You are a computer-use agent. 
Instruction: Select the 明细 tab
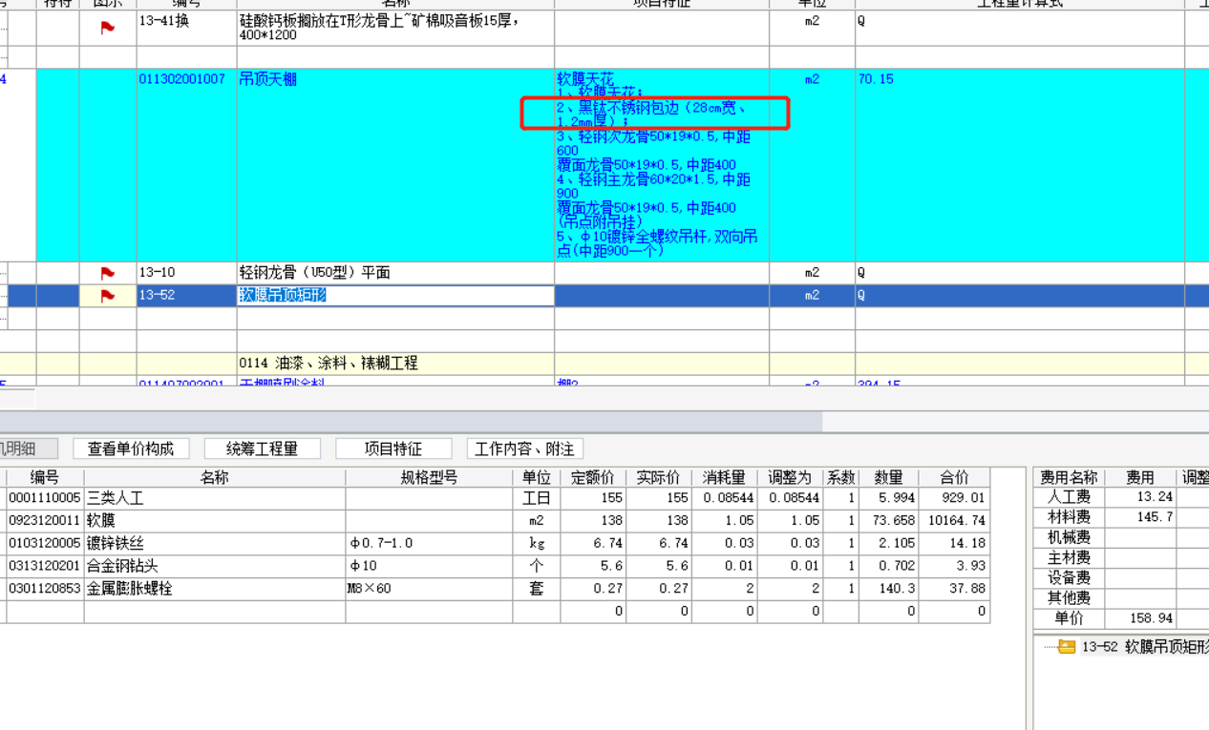[29, 448]
